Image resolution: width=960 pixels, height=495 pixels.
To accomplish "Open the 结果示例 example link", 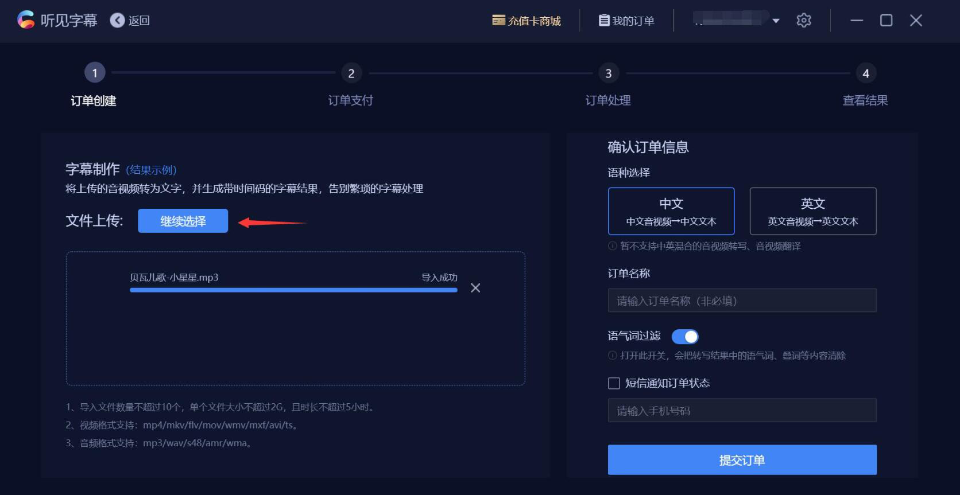I will point(152,170).
